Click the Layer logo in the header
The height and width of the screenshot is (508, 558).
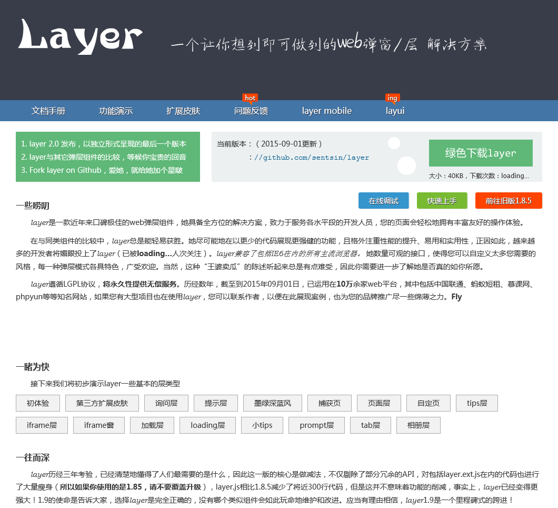tap(81, 36)
